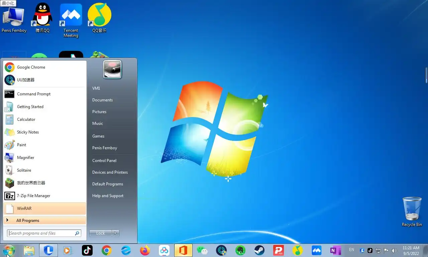Launch UU加速器 from the Start menu
The width and height of the screenshot is (428, 257).
point(45,80)
